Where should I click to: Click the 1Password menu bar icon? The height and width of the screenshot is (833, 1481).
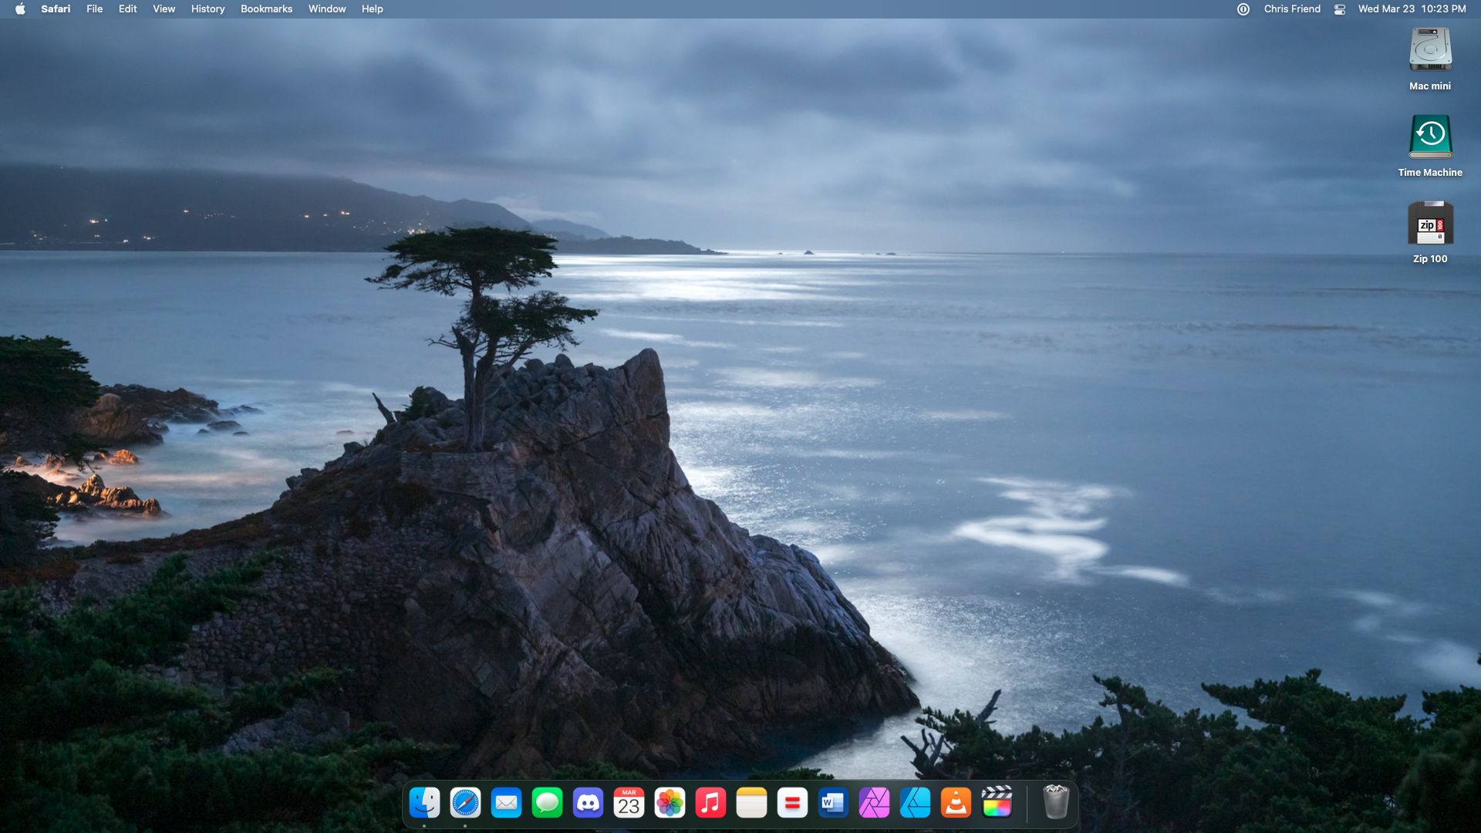click(1243, 9)
